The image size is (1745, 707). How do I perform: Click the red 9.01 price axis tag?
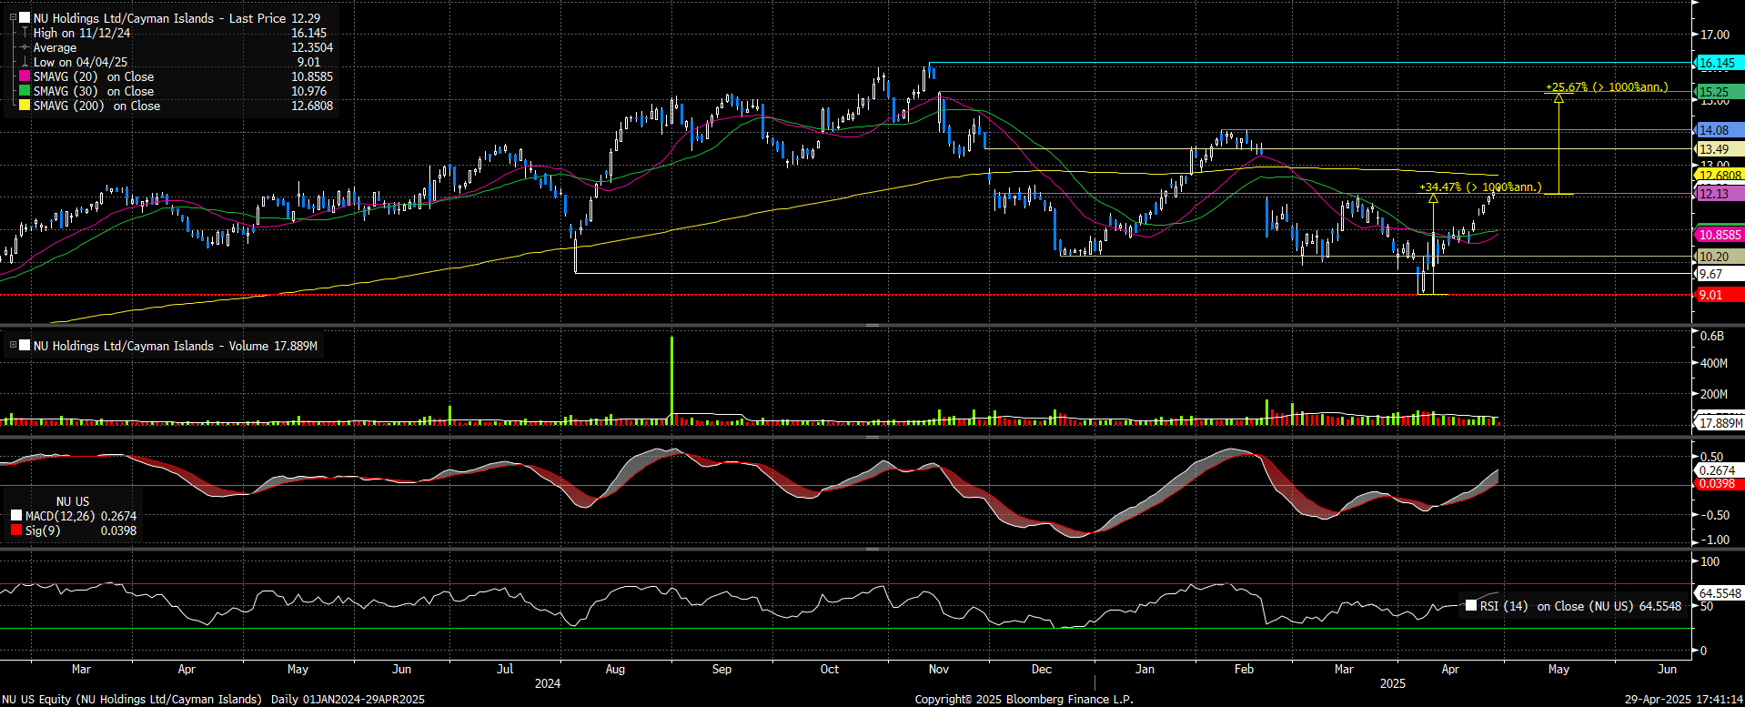[x=1719, y=295]
